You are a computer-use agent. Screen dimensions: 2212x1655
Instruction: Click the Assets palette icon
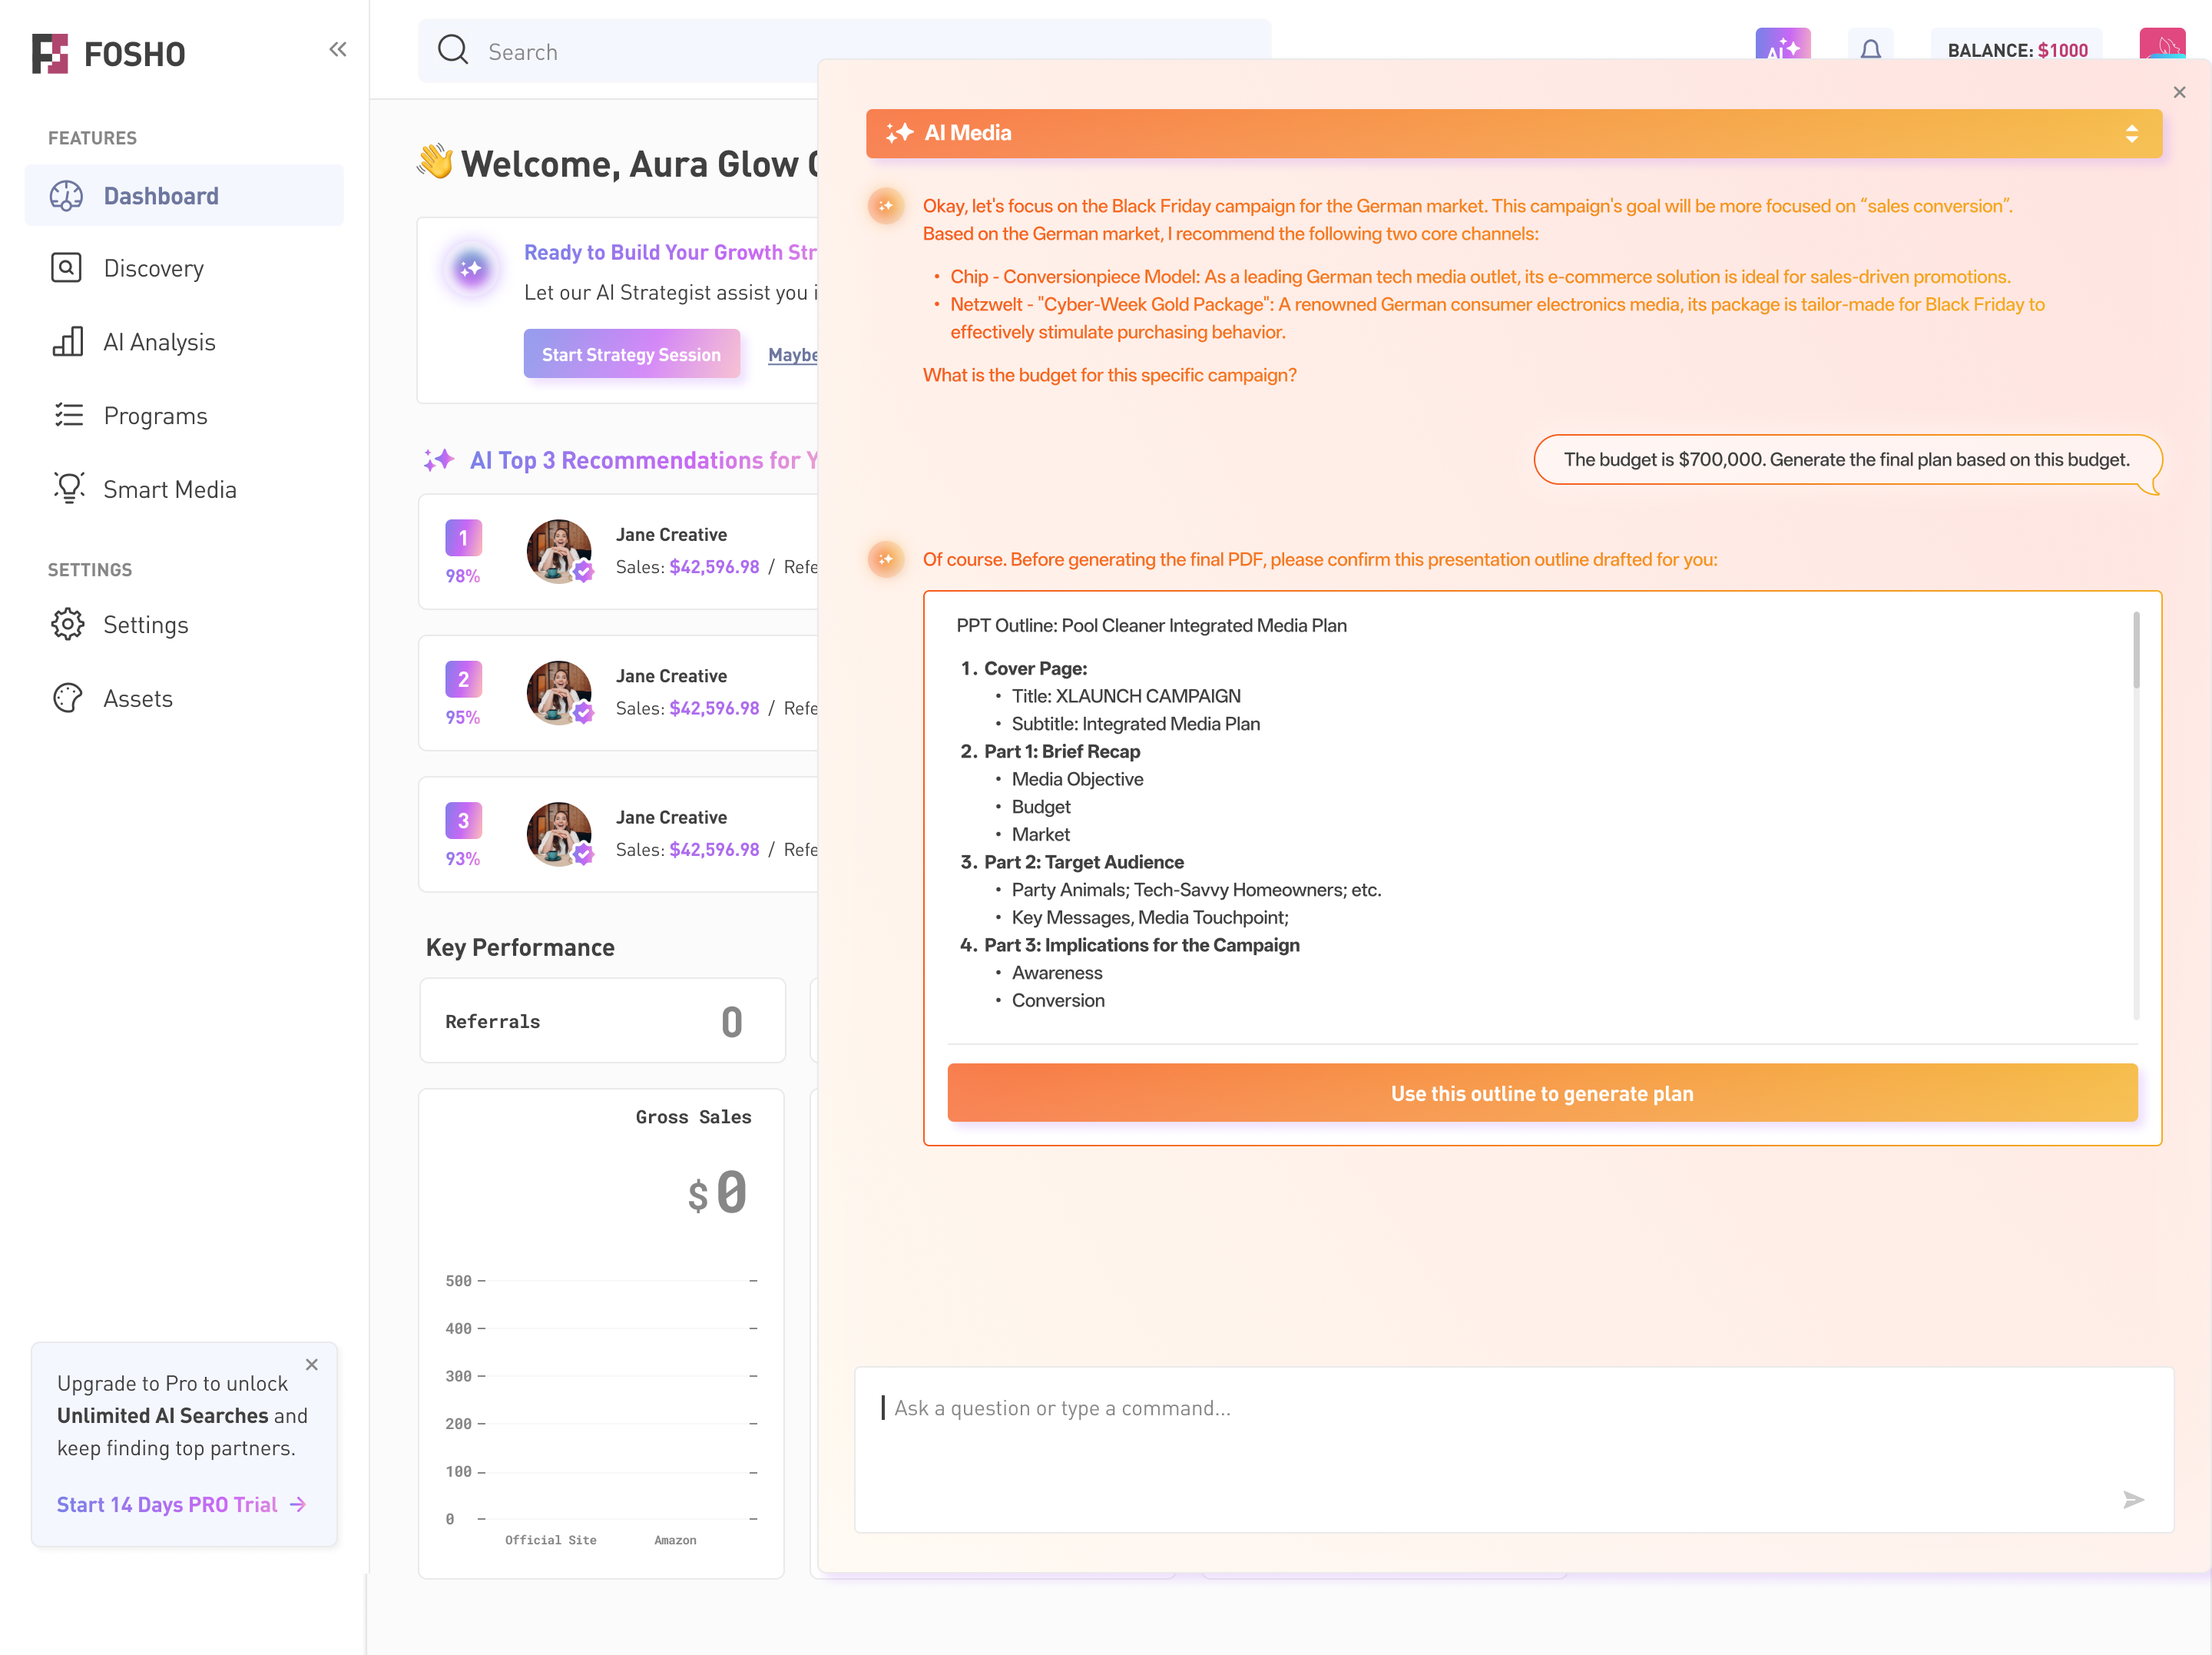[x=68, y=698]
